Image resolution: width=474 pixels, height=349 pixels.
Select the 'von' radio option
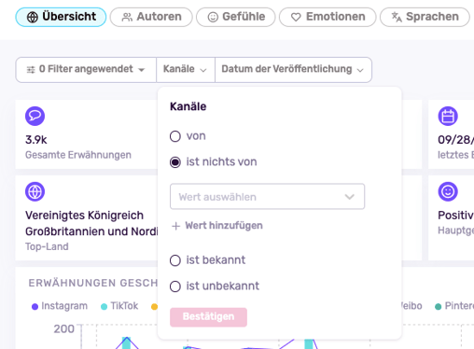(175, 136)
